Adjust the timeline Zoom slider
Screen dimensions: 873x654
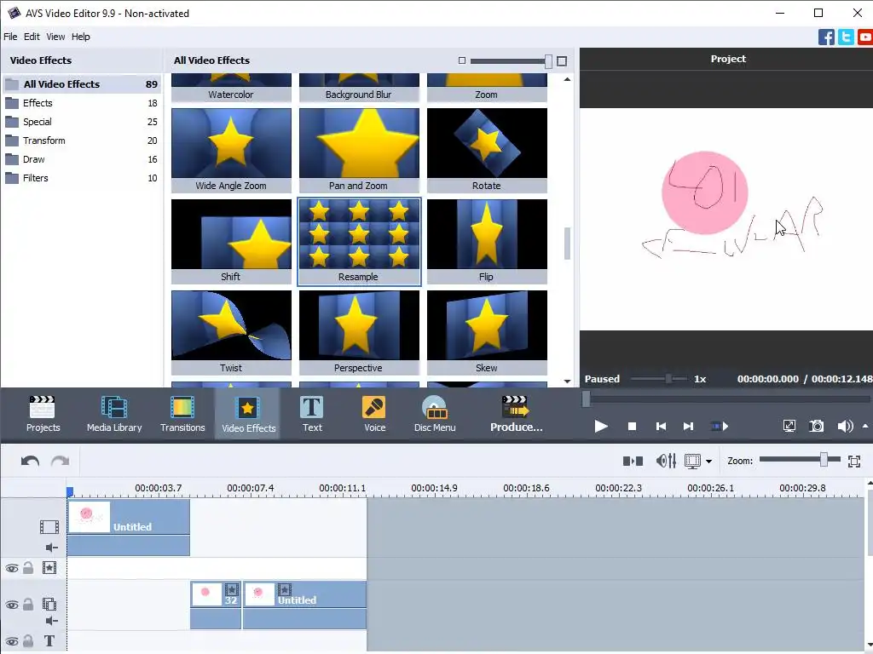point(824,459)
